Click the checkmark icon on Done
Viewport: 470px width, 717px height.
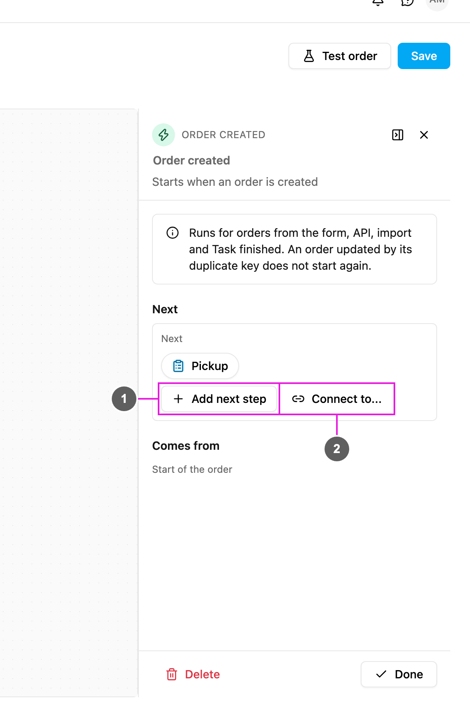381,674
